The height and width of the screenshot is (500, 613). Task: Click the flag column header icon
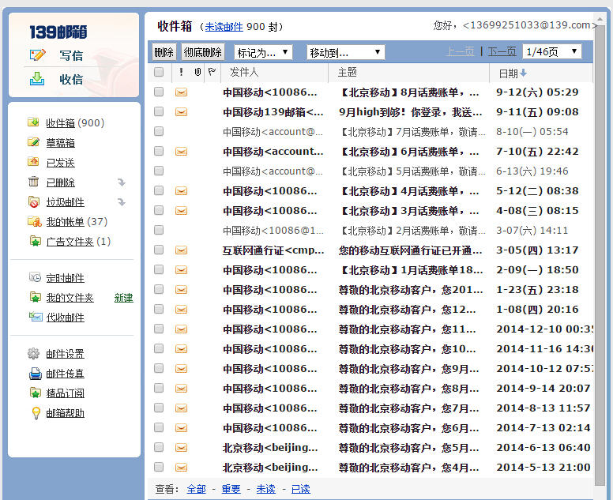[x=212, y=72]
